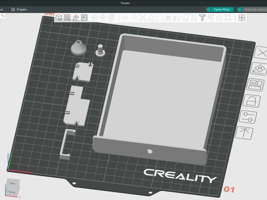This screenshot has width=267, height=200.
Task: Click the toolbar Auto orient icon
Action: [x=76, y=18]
